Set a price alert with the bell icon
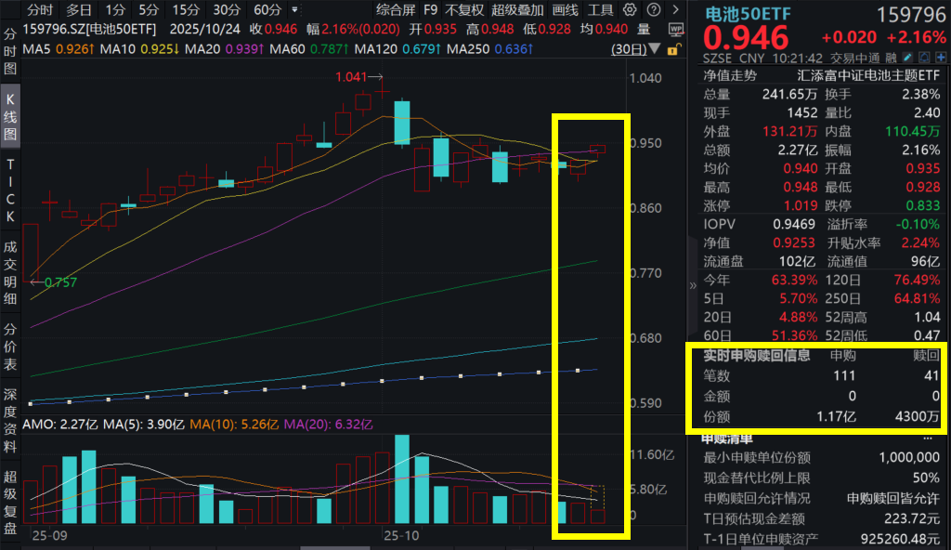The width and height of the screenshot is (951, 550). tap(924, 57)
